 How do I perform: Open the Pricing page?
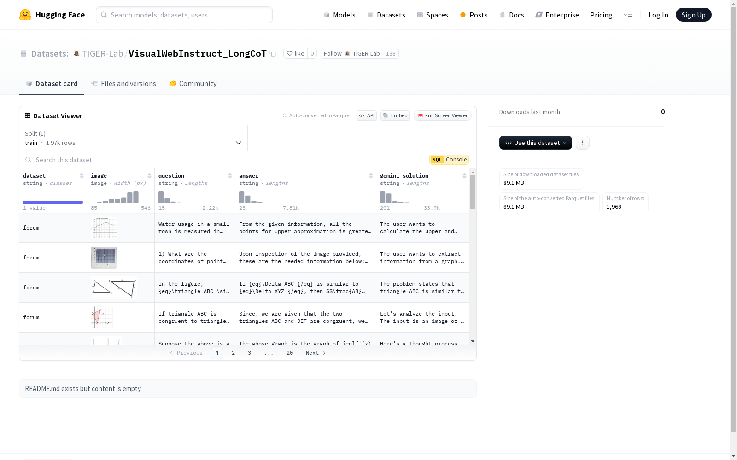click(x=601, y=15)
